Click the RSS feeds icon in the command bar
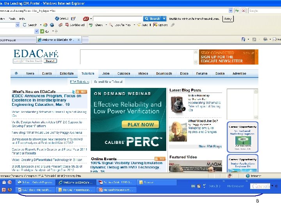The width and height of the screenshot is (281, 210). pyautogui.click(x=254, y=39)
